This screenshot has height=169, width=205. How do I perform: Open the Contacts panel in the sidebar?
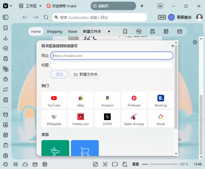coord(6,125)
